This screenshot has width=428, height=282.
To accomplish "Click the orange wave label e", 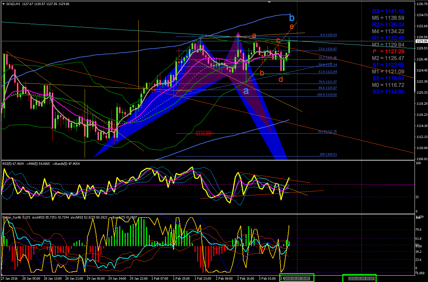I will pos(291,26).
